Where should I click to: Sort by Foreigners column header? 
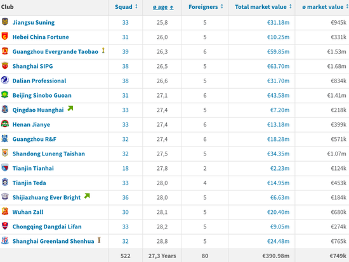pos(206,7)
